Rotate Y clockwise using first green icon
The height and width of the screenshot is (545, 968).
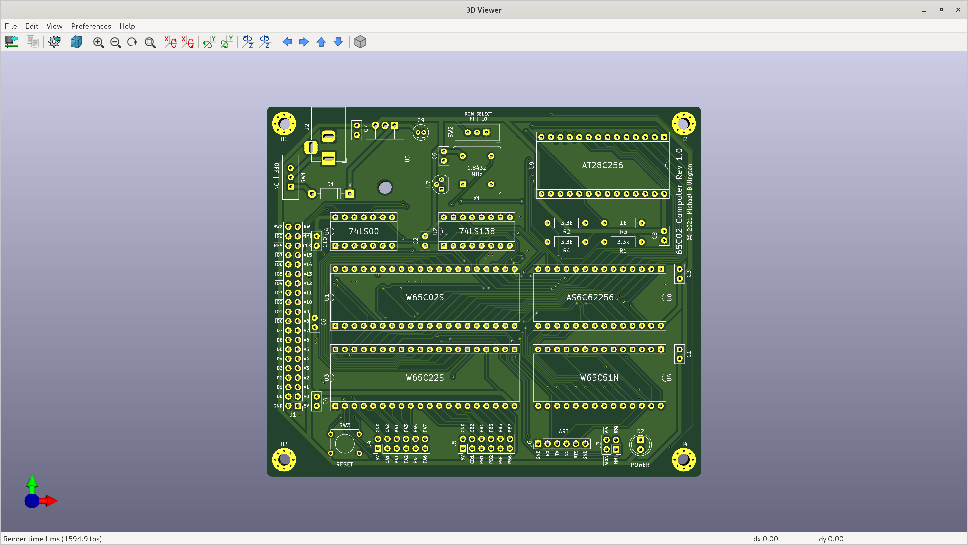click(x=209, y=42)
